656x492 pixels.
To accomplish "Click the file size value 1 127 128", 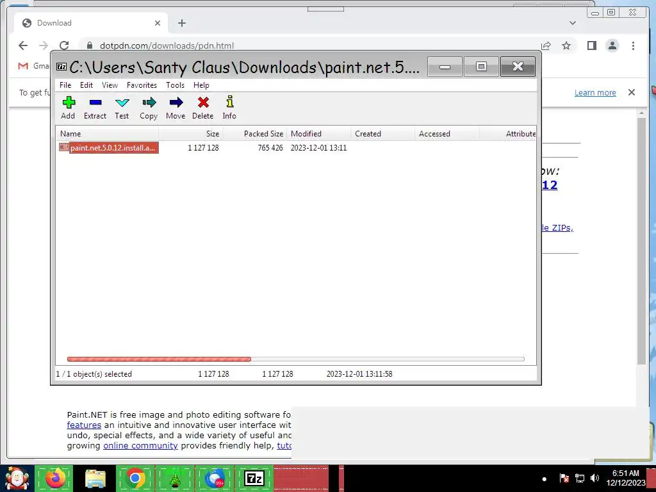I will point(203,148).
